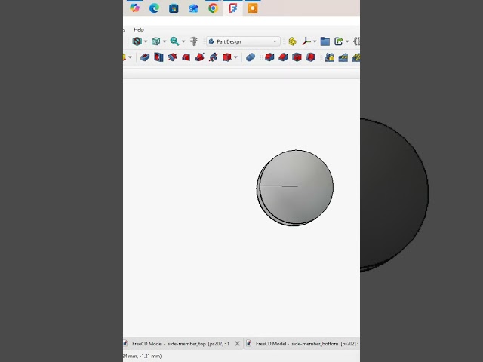Click the wireframe cube view icon
483x362 pixels.
click(x=155, y=41)
